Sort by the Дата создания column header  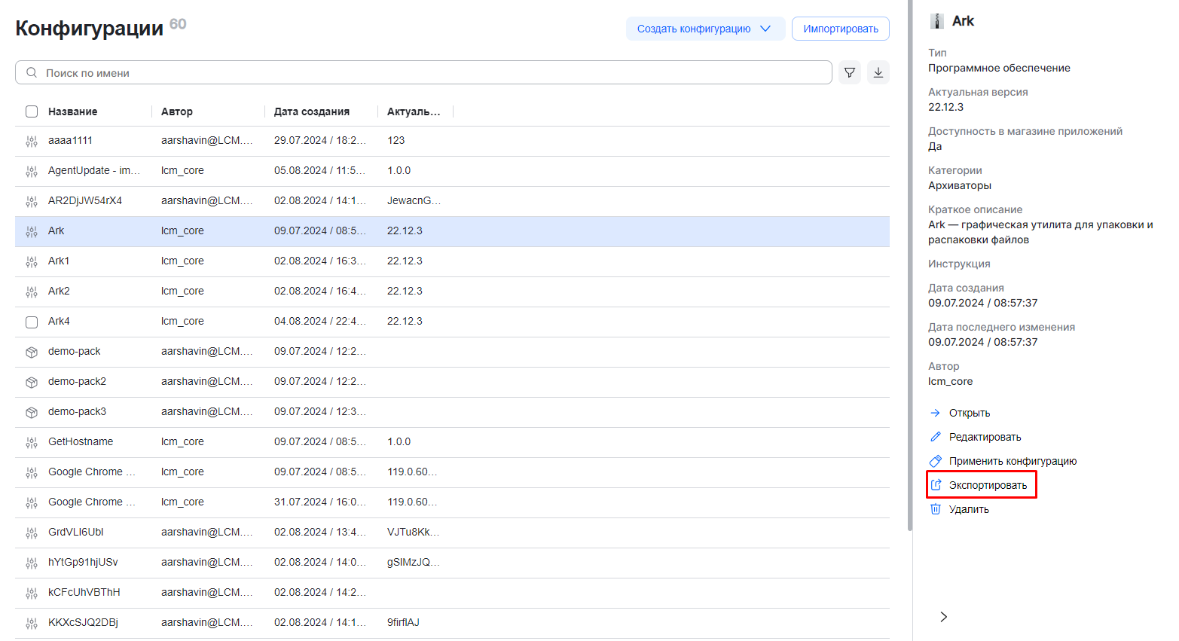(312, 111)
